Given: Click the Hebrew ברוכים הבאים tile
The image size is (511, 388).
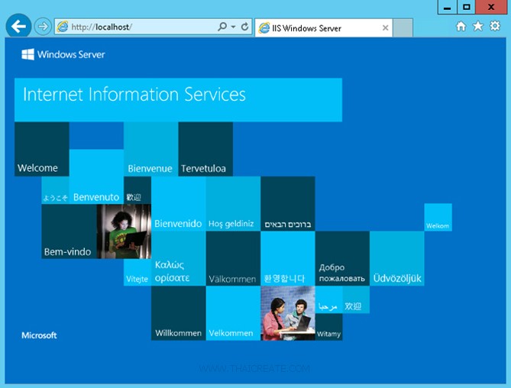Looking at the screenshot, I should [x=288, y=204].
